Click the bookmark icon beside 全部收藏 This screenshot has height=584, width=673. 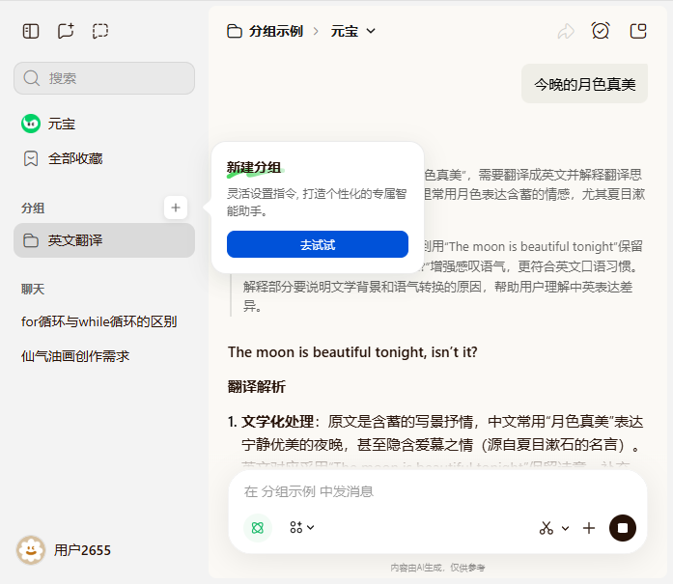pos(31,158)
